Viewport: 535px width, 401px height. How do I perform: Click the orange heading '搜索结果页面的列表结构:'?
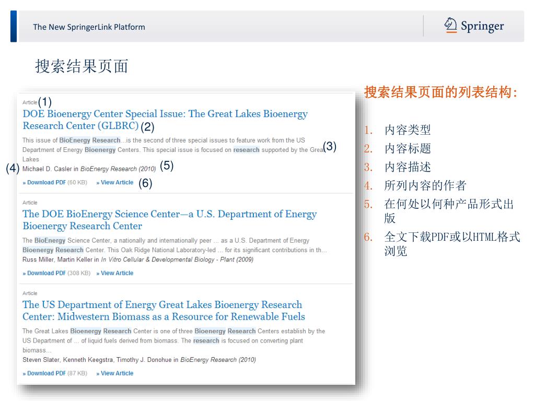coord(441,92)
